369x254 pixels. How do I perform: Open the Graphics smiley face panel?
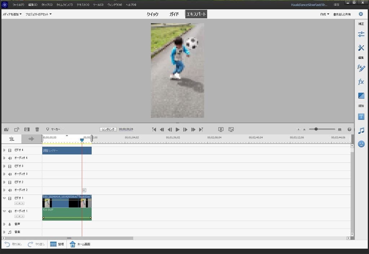361,144
